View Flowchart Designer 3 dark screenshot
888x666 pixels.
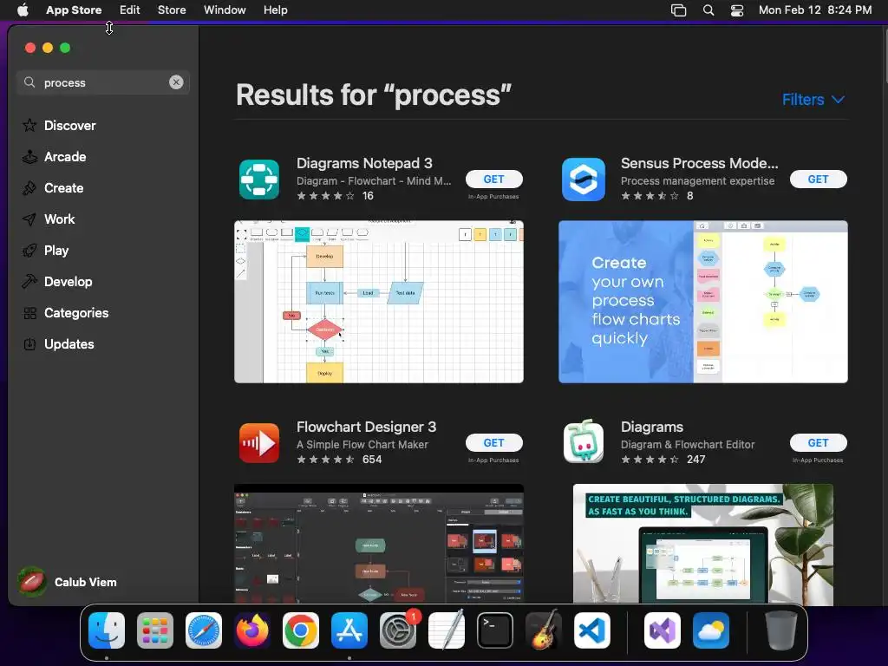379,544
